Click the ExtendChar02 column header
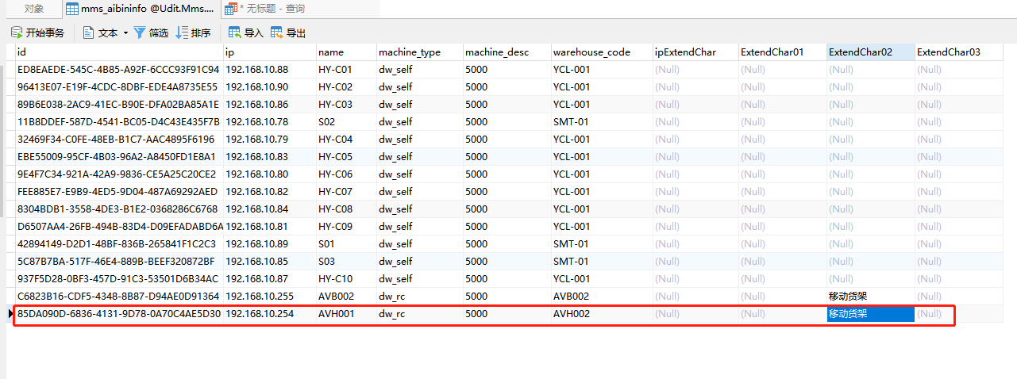1017x379 pixels. (861, 52)
